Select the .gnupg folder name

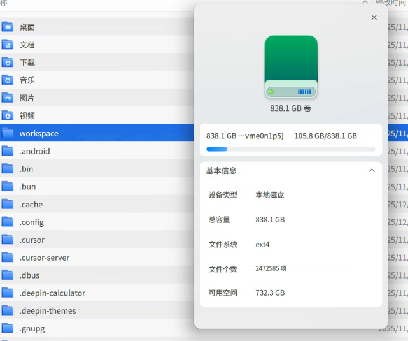pyautogui.click(x=32, y=329)
